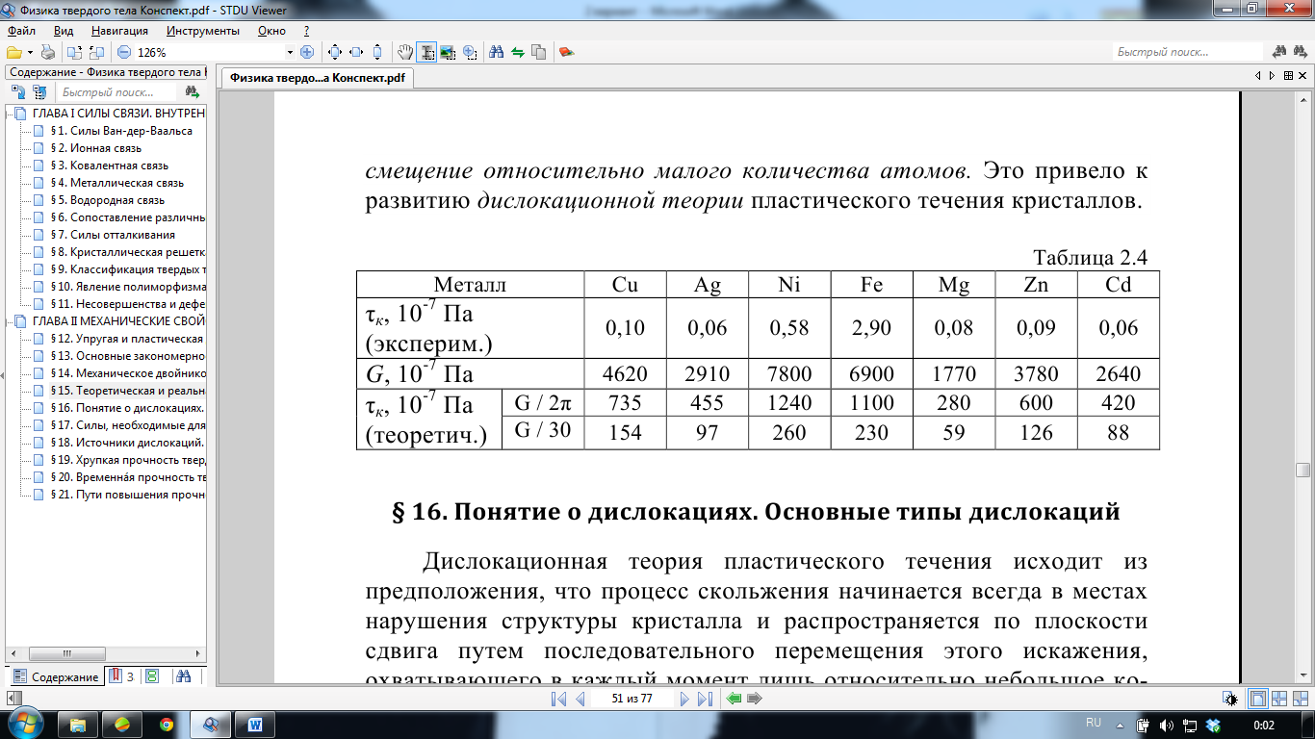The height and width of the screenshot is (739, 1315).
Task: Navigate forward with the gray right arrow
Action: pos(756,699)
